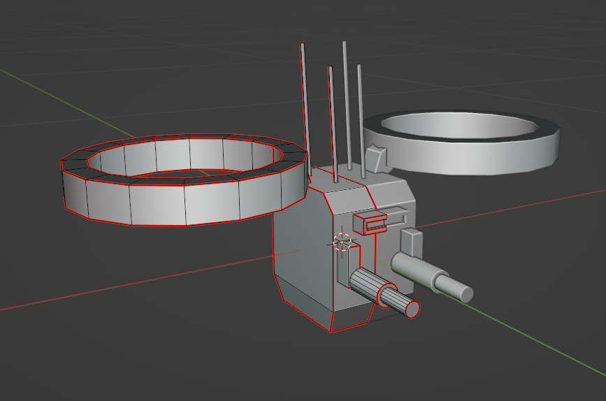Select the red-outlined slotted block on the body
The height and width of the screenshot is (401, 606).
point(370,224)
